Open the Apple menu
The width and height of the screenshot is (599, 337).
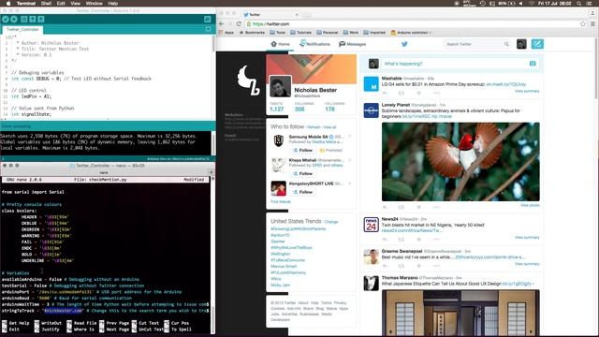(x=8, y=3)
